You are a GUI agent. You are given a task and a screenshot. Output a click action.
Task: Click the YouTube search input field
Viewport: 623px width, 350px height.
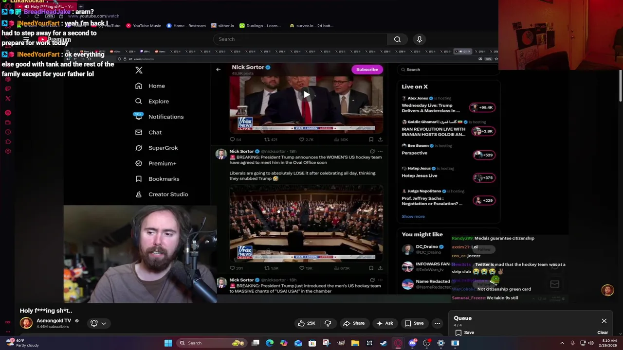coord(300,39)
